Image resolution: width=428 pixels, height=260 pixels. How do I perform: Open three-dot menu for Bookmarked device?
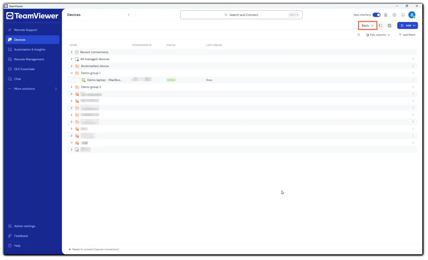413,66
